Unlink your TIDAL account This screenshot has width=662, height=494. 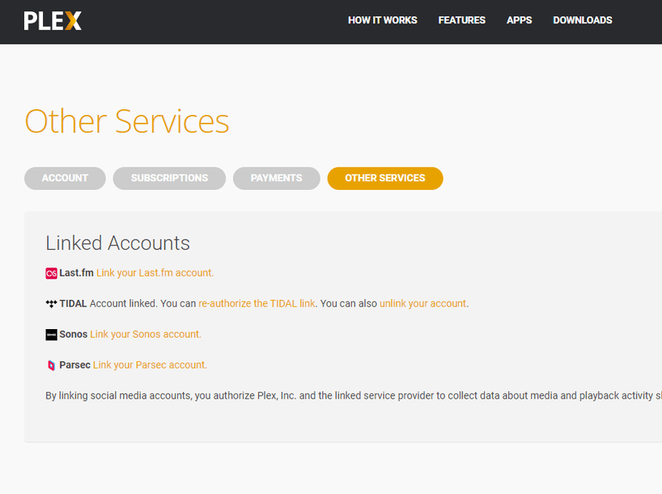[422, 303]
